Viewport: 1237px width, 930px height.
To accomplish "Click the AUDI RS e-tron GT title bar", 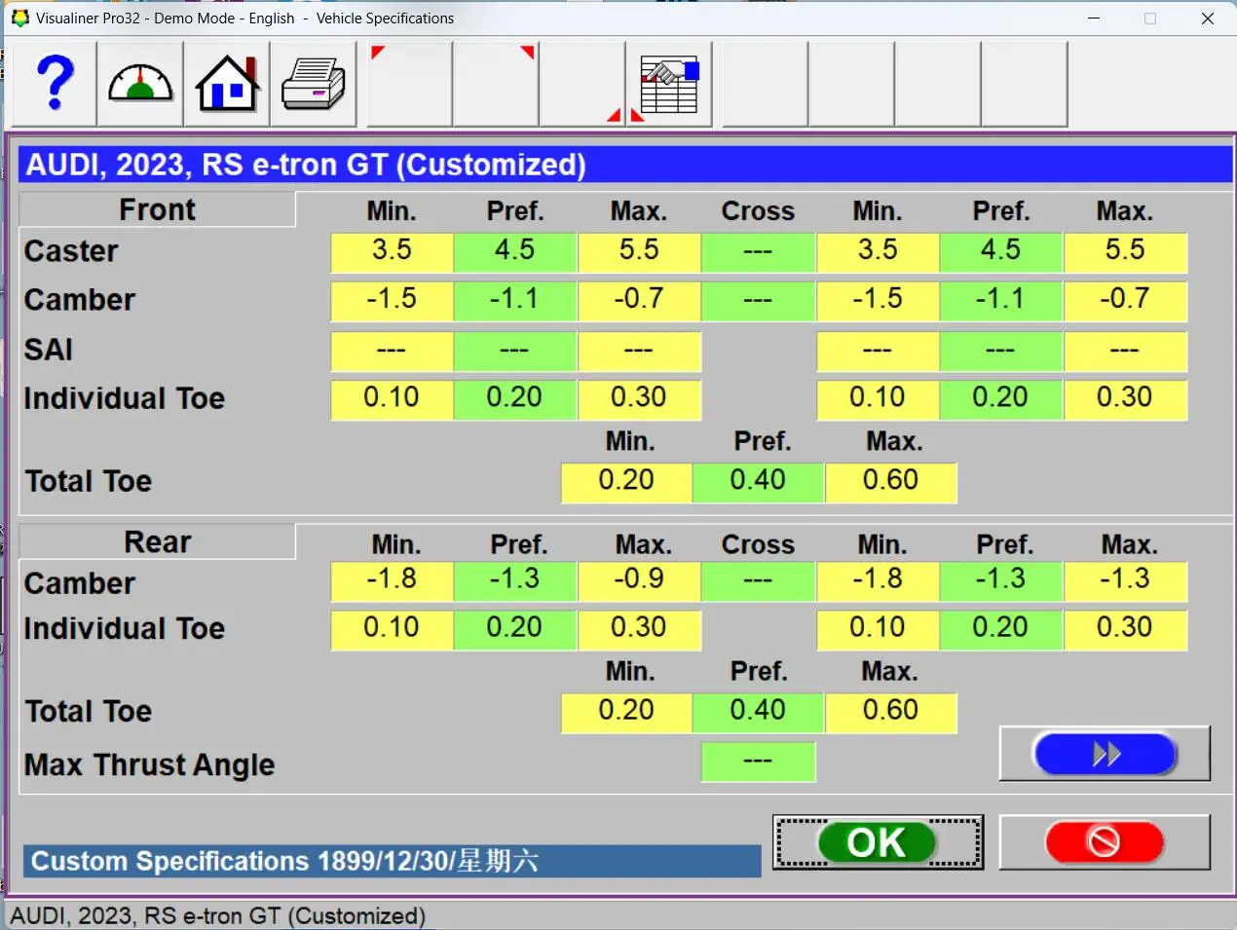I will point(625,165).
